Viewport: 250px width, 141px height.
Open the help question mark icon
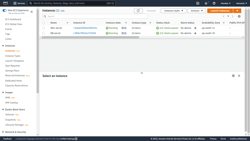214,3
